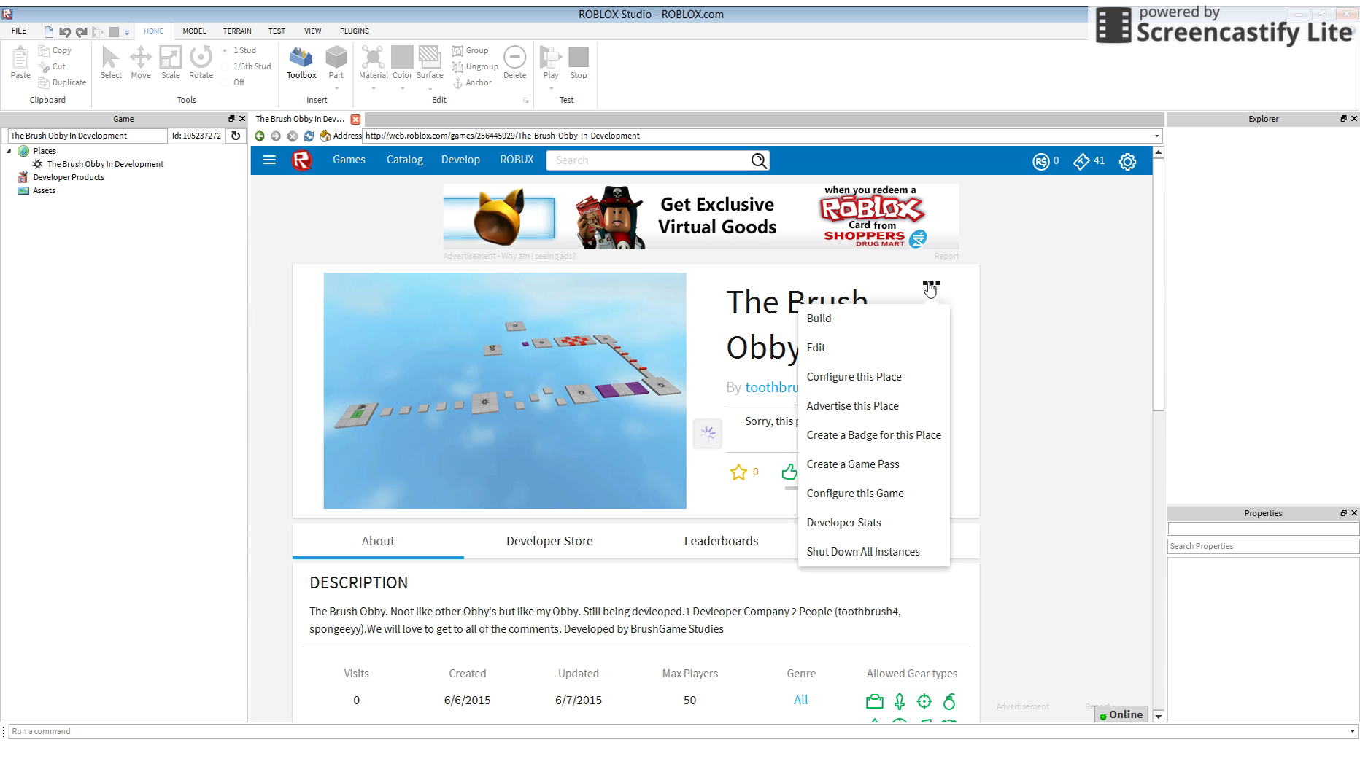The width and height of the screenshot is (1360, 764).
Task: Expand the Material dropdown arrow
Action: click(x=373, y=90)
